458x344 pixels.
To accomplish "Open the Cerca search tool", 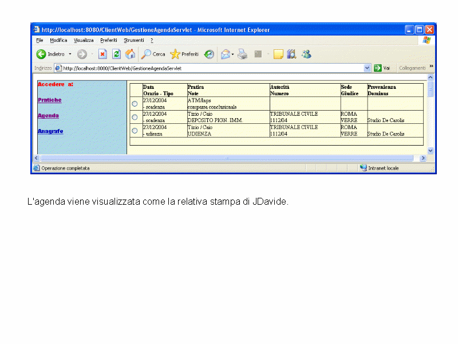I will click(153, 54).
